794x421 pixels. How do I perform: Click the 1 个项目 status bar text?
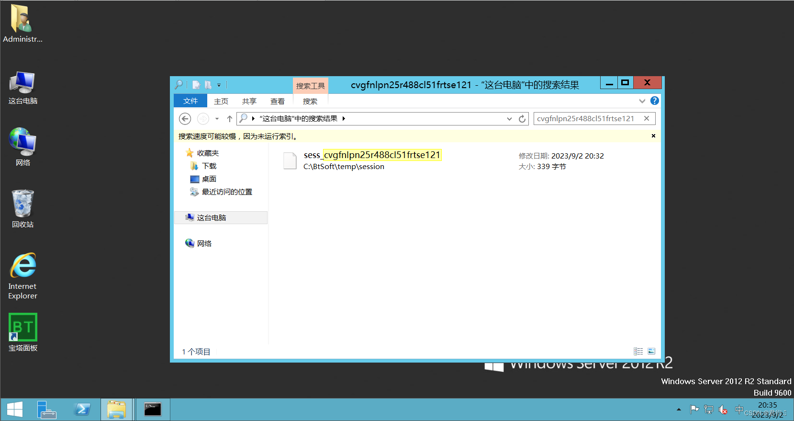coord(196,352)
